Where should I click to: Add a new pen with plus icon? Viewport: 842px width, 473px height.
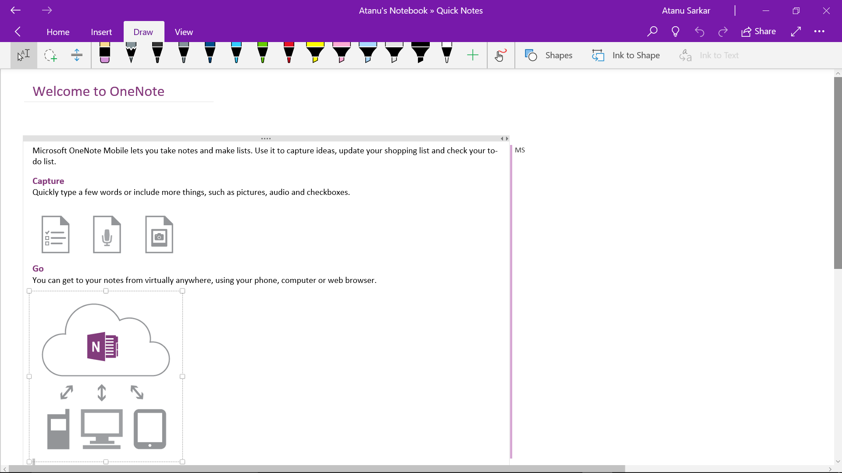472,55
